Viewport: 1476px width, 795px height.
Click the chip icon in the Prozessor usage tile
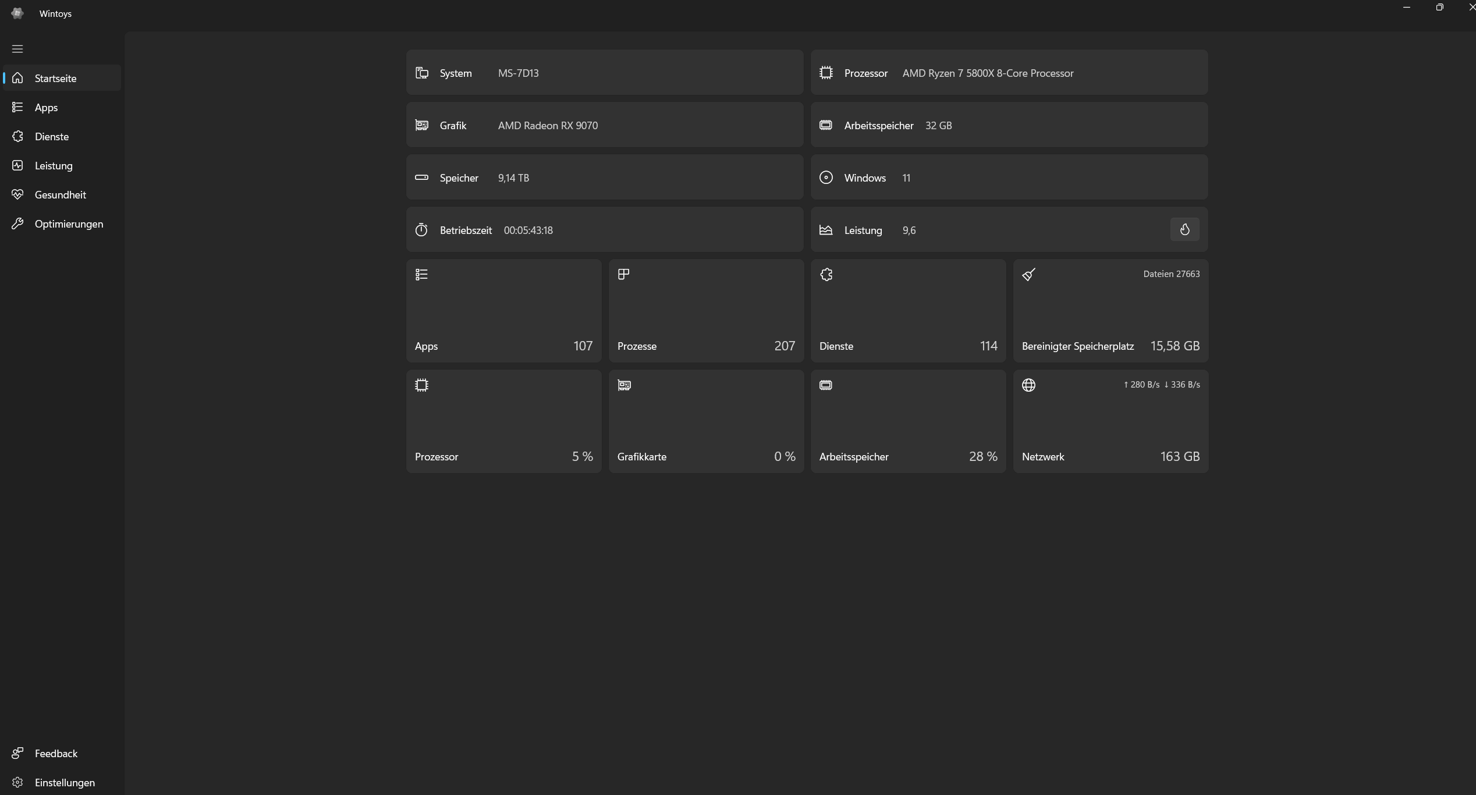[x=421, y=385]
